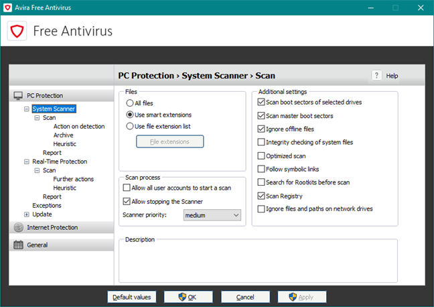Image resolution: width=434 pixels, height=307 pixels.
Task: Open Action on detection settings
Action: coord(79,126)
